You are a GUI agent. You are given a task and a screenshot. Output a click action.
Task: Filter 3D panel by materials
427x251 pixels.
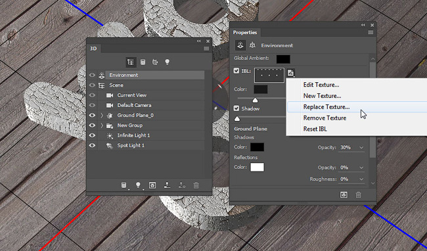coord(155,62)
